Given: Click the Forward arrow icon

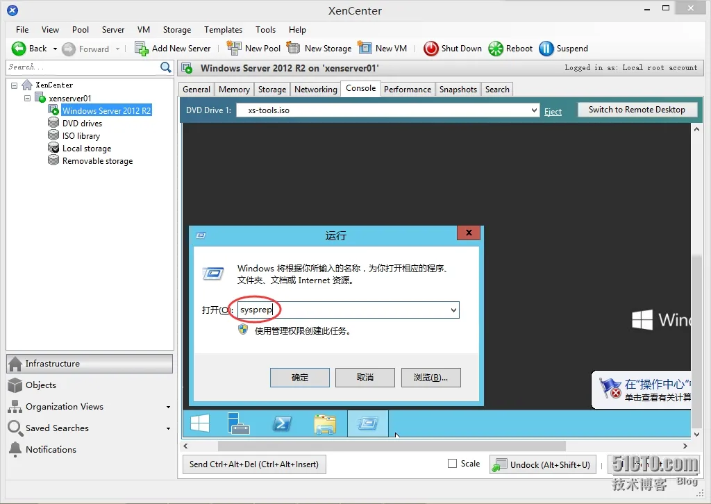Looking at the screenshot, I should pos(69,49).
